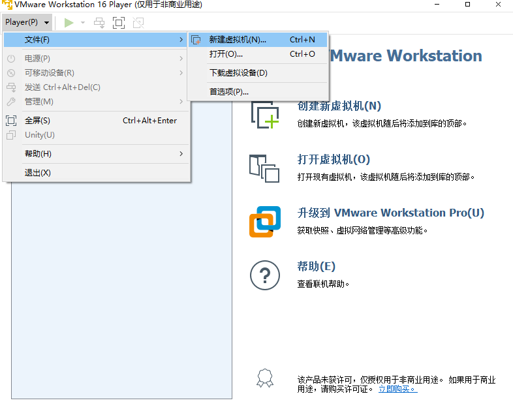Click the Unity mode icon in toolbar

coord(138,23)
